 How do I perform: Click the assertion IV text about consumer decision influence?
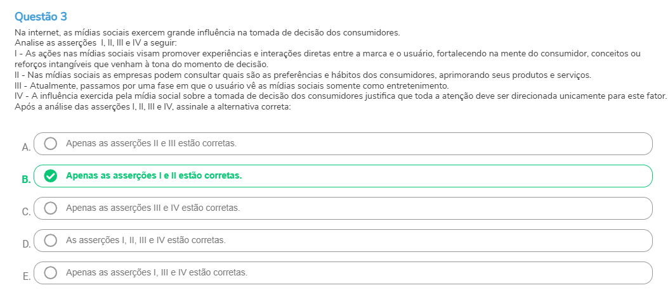(340, 96)
